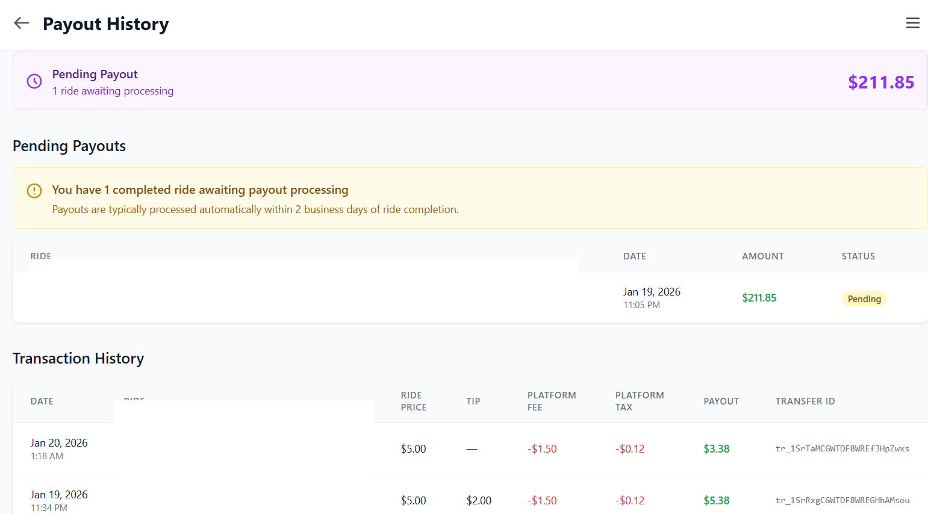Click the Transaction History section heading

(78, 358)
